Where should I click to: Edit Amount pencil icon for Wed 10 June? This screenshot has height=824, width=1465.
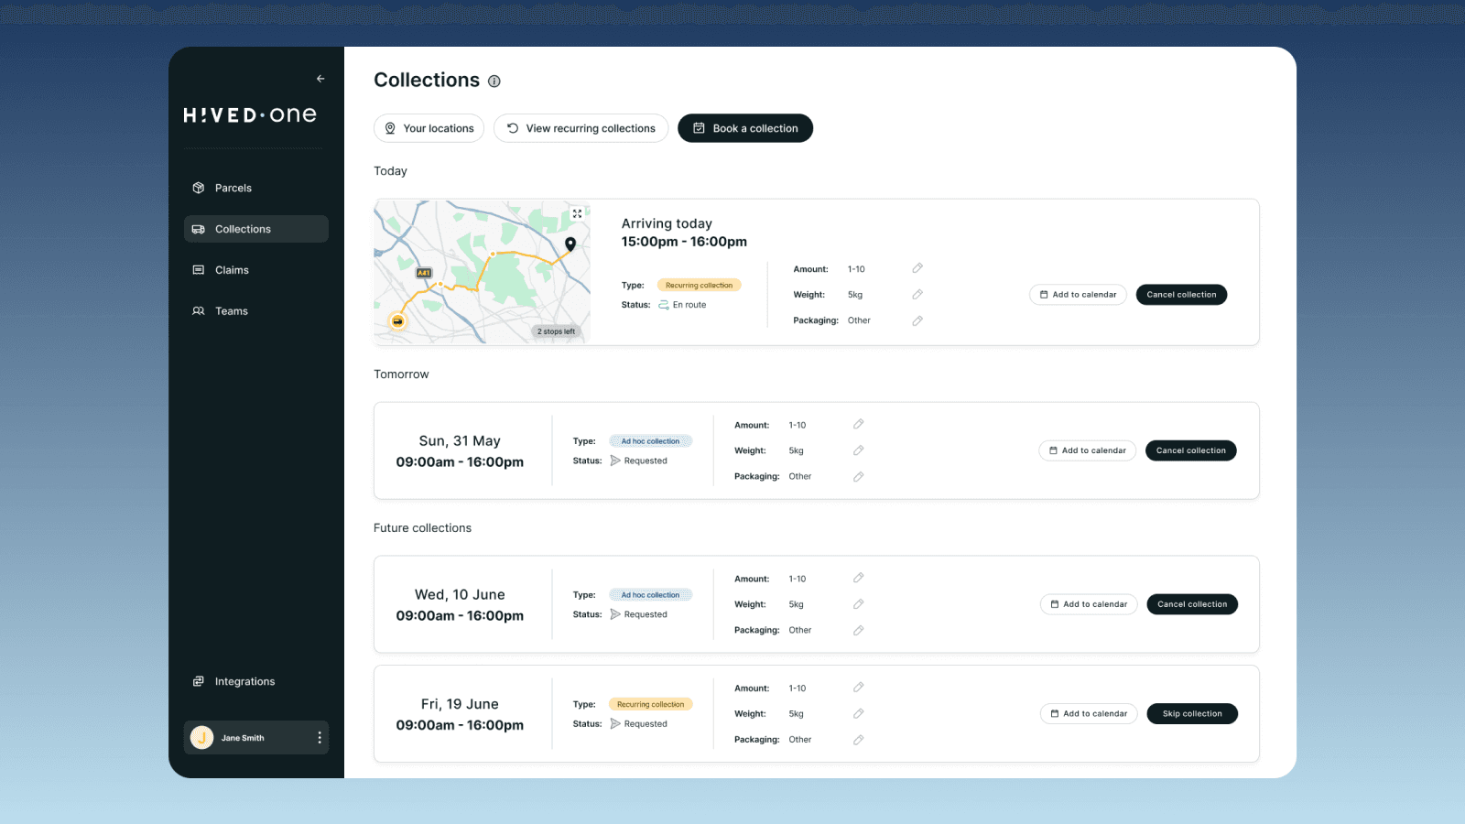pyautogui.click(x=859, y=578)
